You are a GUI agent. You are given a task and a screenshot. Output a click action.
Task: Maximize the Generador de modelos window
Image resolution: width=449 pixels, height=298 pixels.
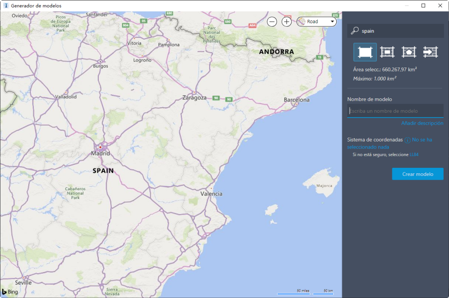423,5
